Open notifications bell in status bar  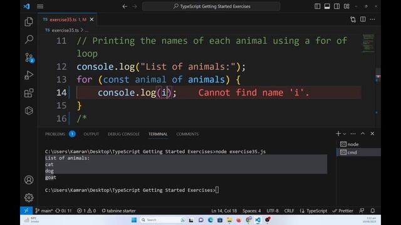click(373, 211)
